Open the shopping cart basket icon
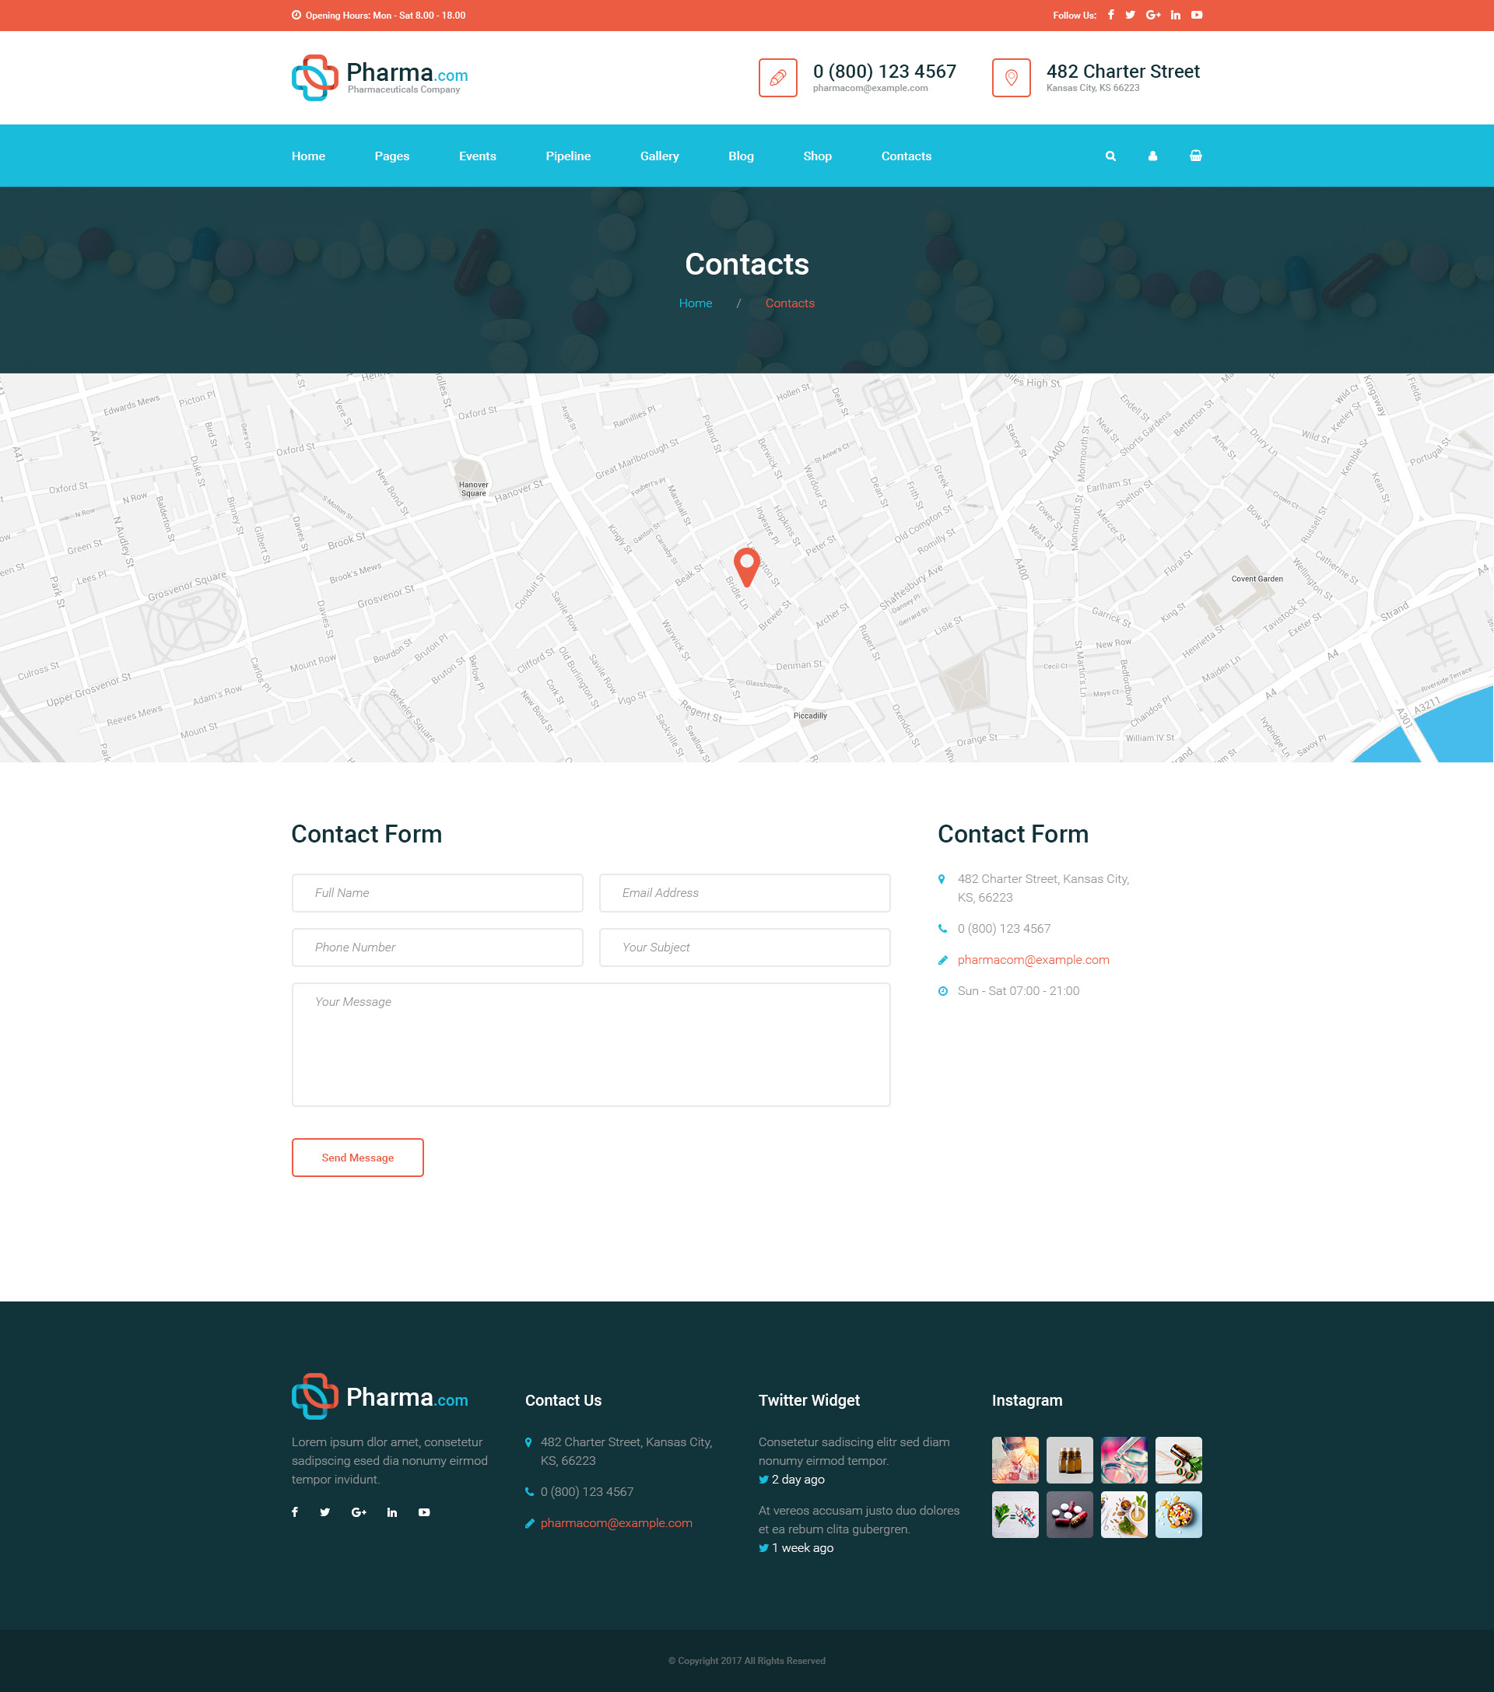1494x1692 pixels. click(x=1196, y=156)
